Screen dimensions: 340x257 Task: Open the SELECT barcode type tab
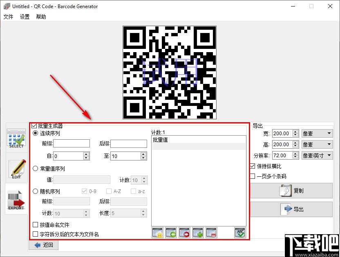[x=16, y=138]
